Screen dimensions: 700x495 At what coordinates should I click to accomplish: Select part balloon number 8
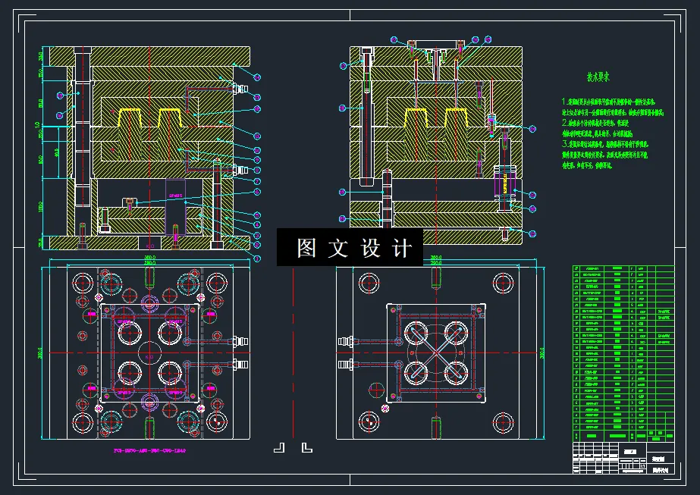coord(257,170)
